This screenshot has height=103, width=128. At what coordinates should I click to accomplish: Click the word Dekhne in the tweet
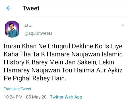coord(82,46)
